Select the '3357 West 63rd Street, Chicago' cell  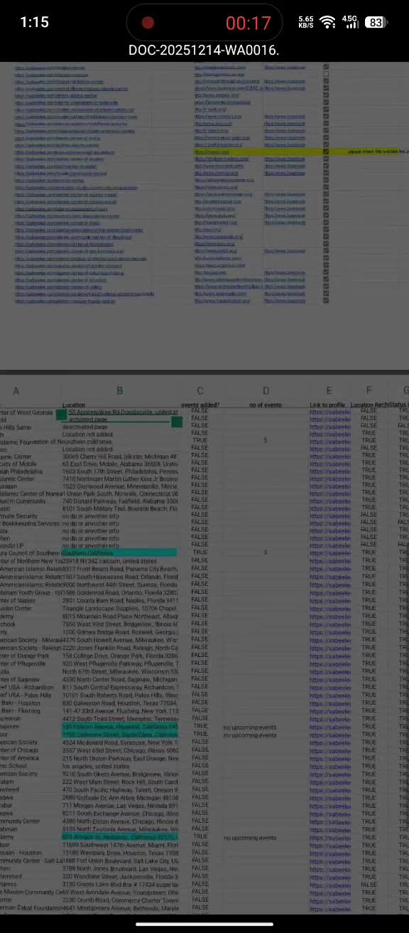[119, 750]
